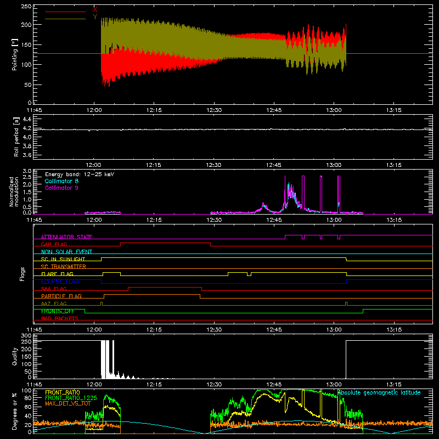This screenshot has width=439, height=439.
Task: Click the 'Quality' axis label
Action: [15, 356]
